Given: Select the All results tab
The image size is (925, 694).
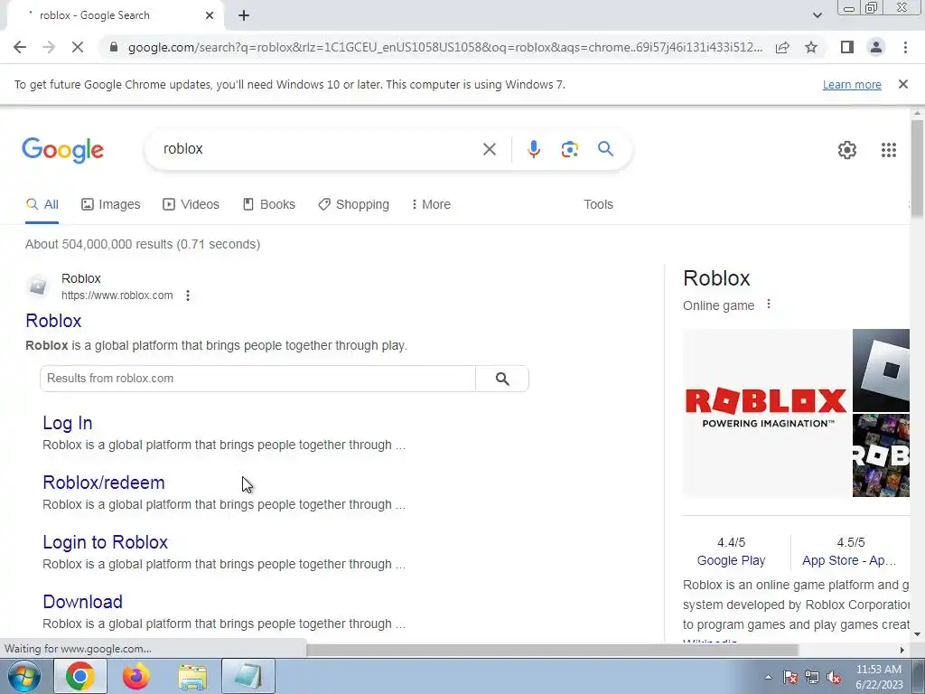Looking at the screenshot, I should point(42,205).
